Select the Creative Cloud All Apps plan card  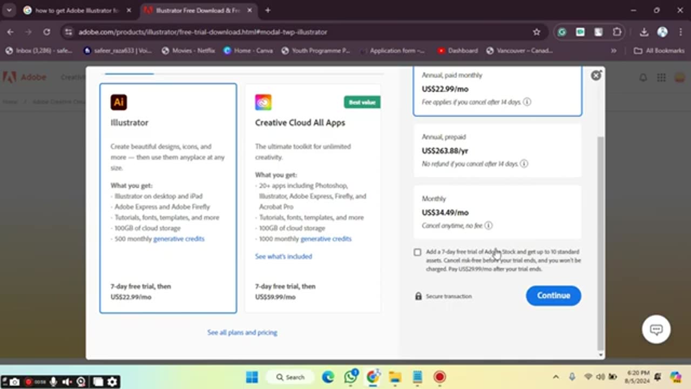click(x=313, y=198)
